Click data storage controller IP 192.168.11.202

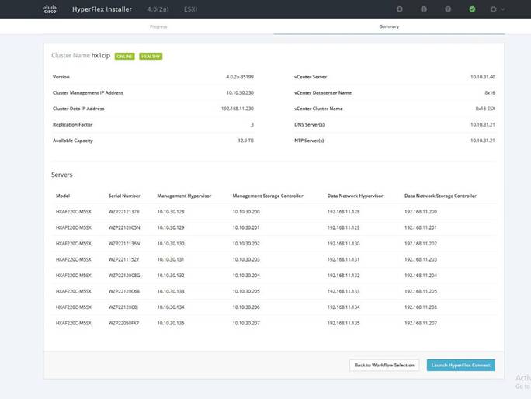click(421, 244)
